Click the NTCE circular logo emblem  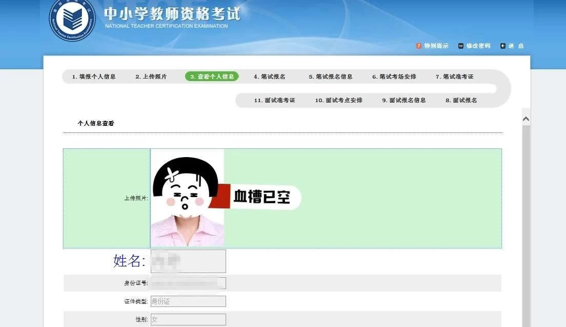tap(72, 20)
